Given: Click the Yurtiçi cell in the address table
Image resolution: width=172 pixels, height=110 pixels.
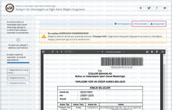Looking at the screenshot, I should [78, 108].
